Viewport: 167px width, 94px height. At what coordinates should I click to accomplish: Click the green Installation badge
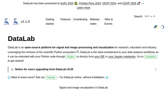[x=151, y=57]
